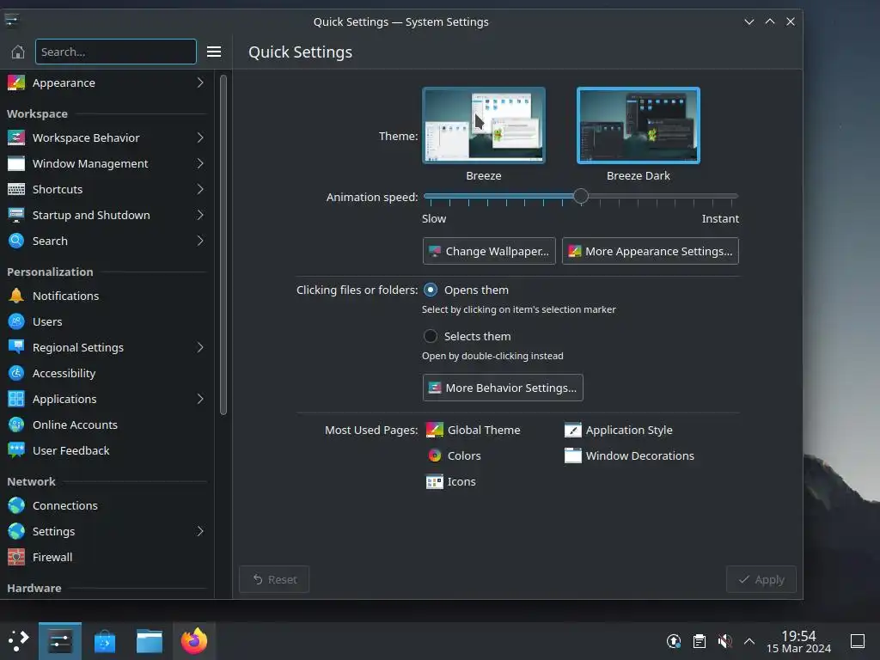Click the Users icon
This screenshot has height=660, width=880.
click(x=16, y=321)
